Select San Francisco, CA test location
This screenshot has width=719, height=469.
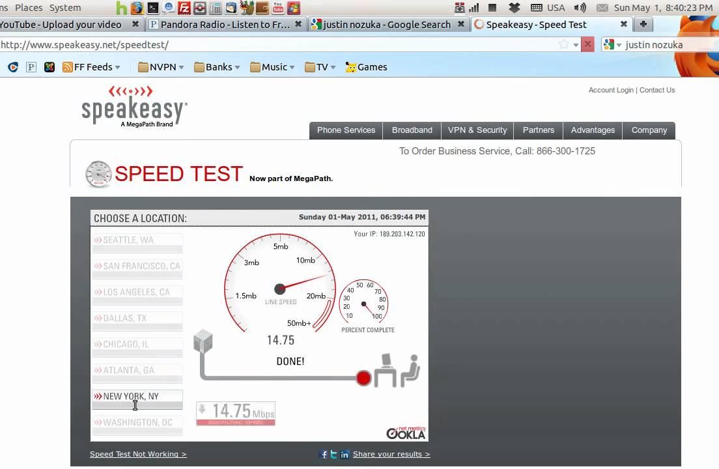137,269
